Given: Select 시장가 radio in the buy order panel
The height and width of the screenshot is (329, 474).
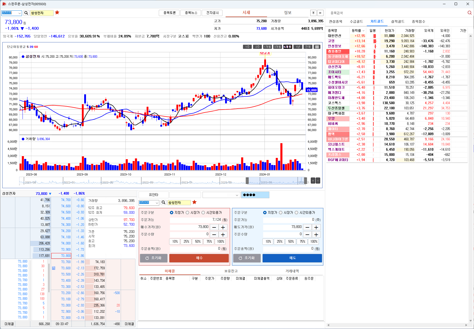Looking at the screenshot, I should (x=187, y=213).
